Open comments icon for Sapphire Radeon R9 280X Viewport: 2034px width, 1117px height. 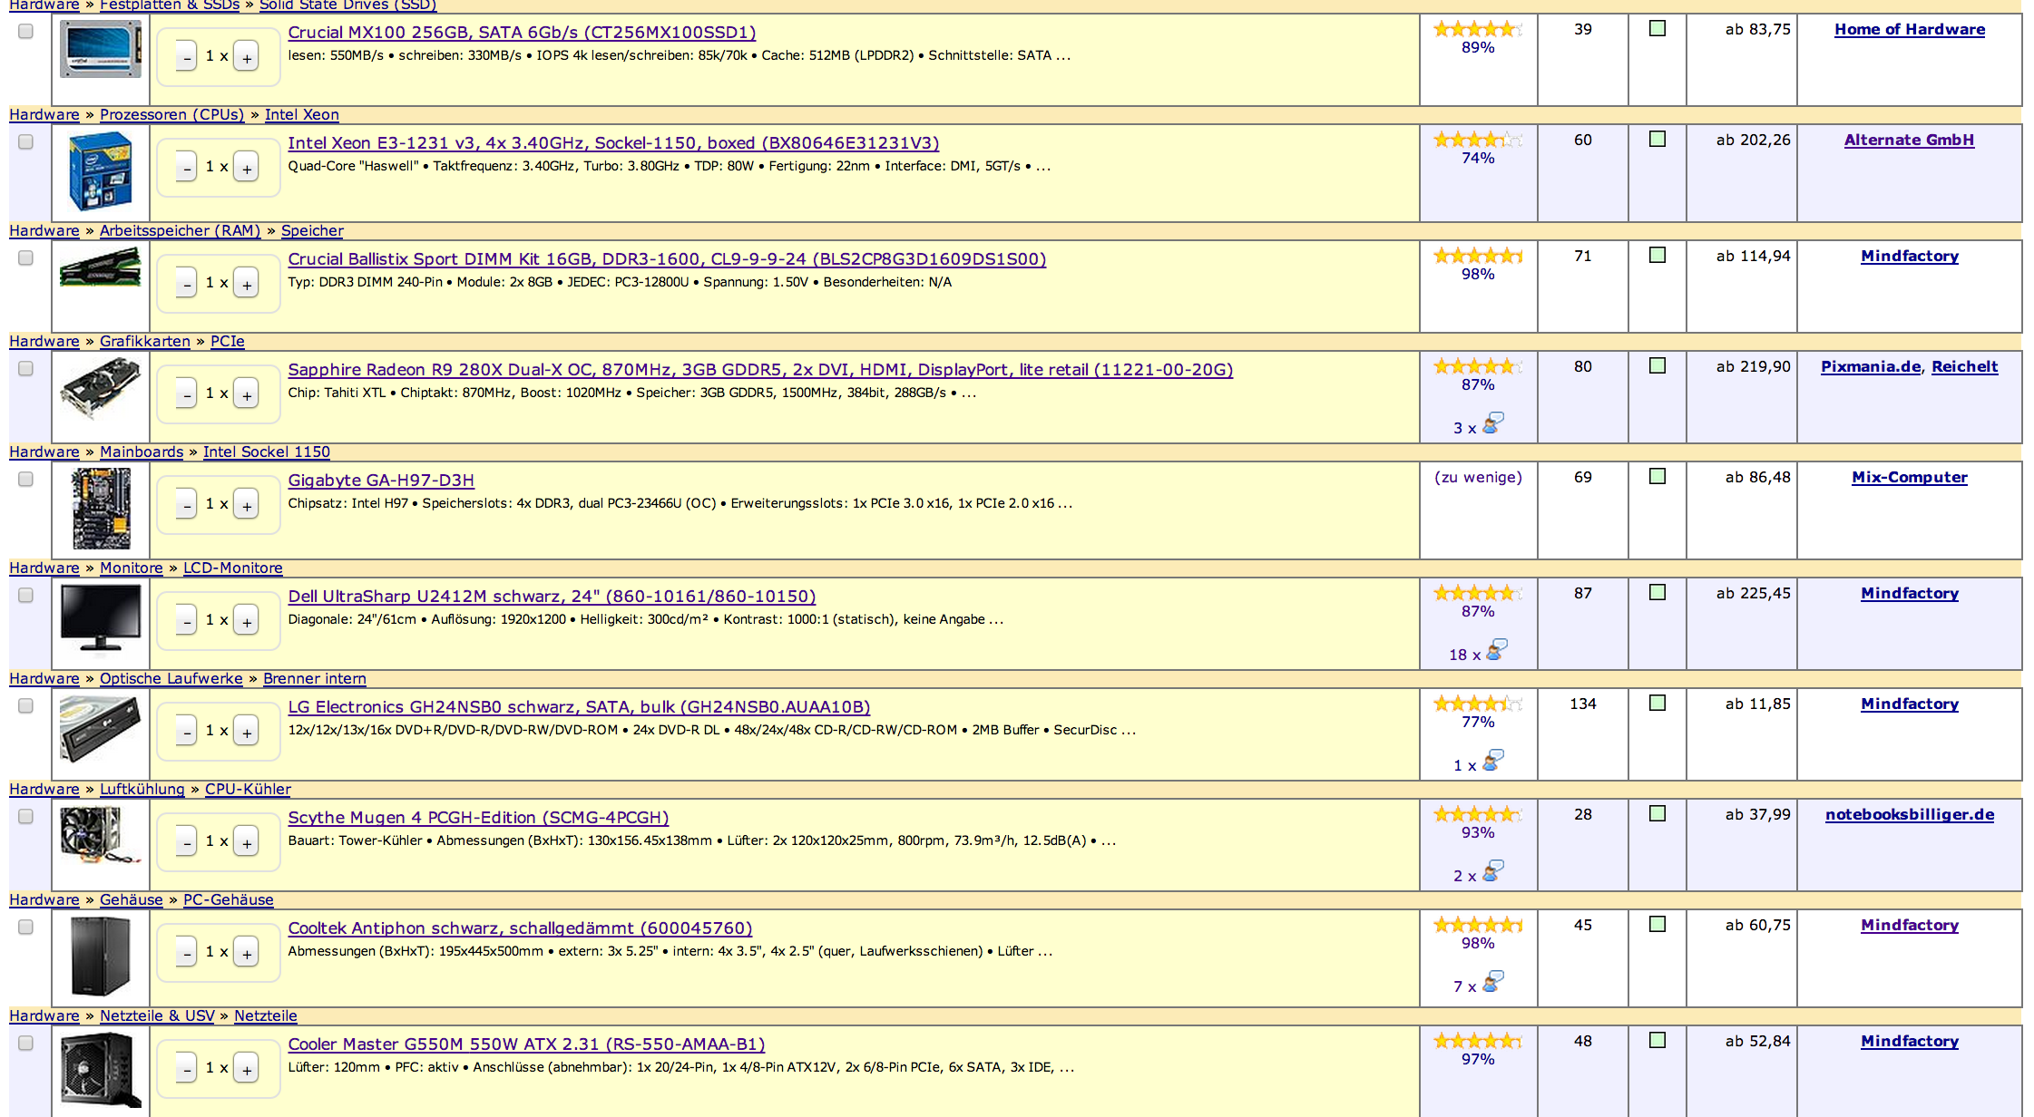coord(1492,423)
